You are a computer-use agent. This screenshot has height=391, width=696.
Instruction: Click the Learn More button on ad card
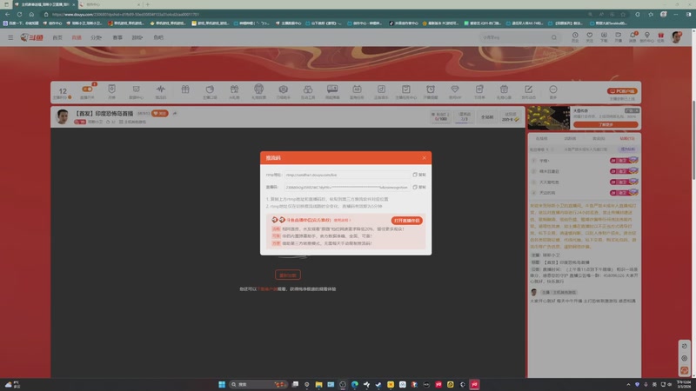[606, 124]
